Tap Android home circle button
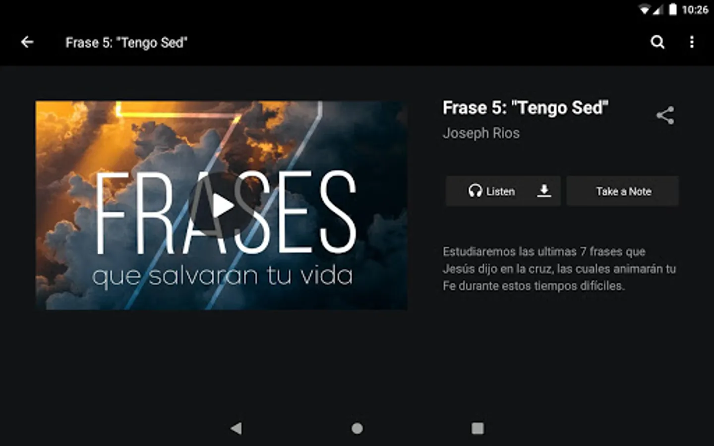714x446 pixels. (357, 428)
